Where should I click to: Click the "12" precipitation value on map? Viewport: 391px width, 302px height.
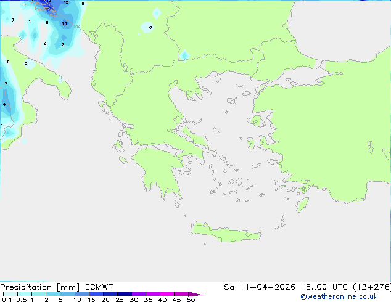66,2
